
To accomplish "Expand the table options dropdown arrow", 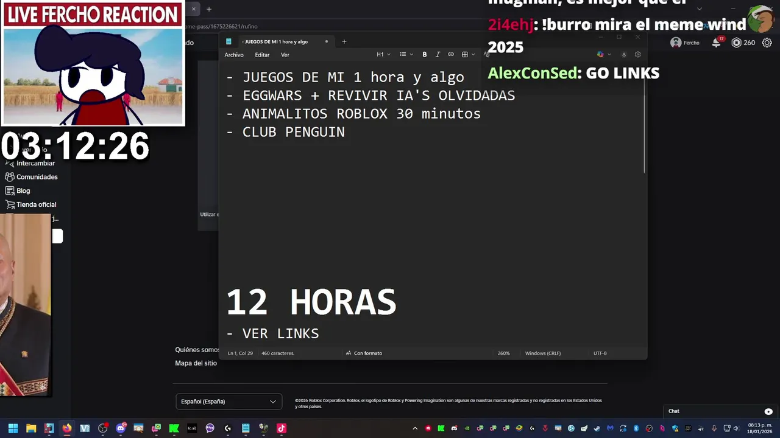I will tap(473, 55).
